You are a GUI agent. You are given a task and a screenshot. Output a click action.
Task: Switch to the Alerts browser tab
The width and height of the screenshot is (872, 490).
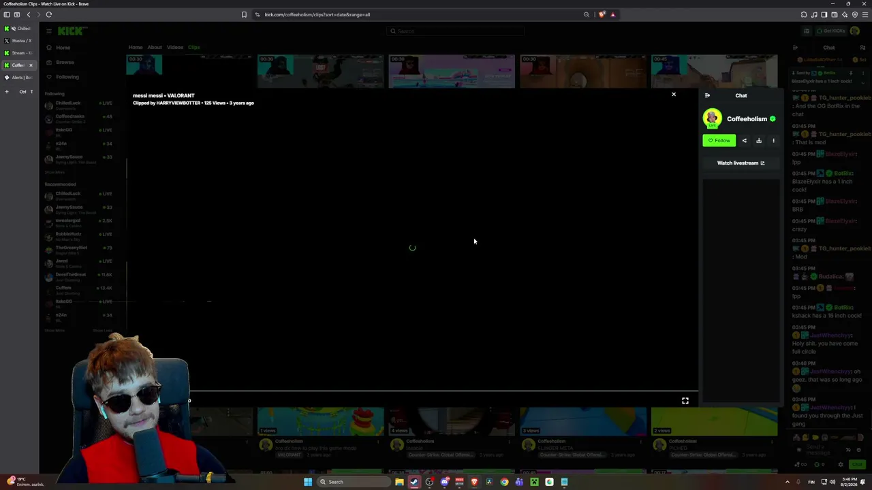[18, 78]
